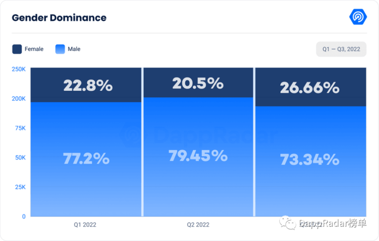The image size is (379, 241).
Task: Click the 250K y-axis label
Action: (x=19, y=69)
